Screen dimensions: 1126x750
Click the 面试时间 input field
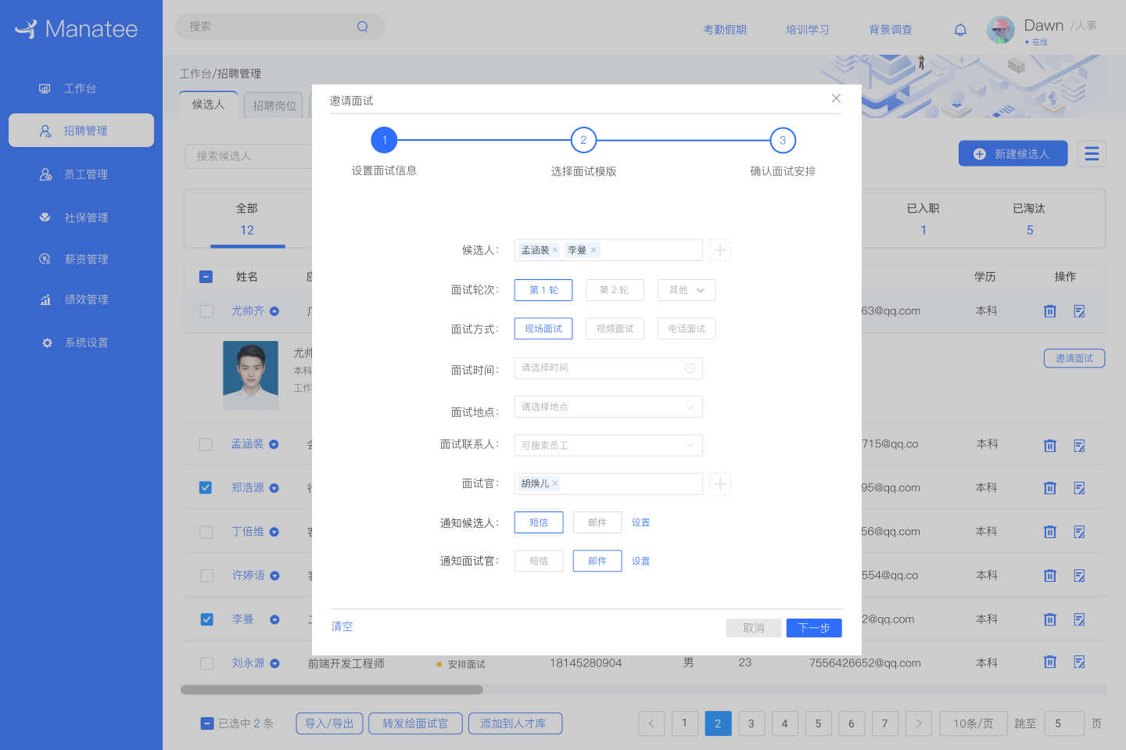608,368
